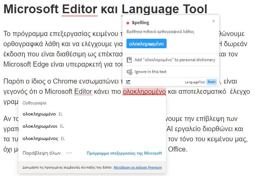Click underlined Editor word in second paragraph
This screenshot has height=176, width=255.
tap(83, 91)
